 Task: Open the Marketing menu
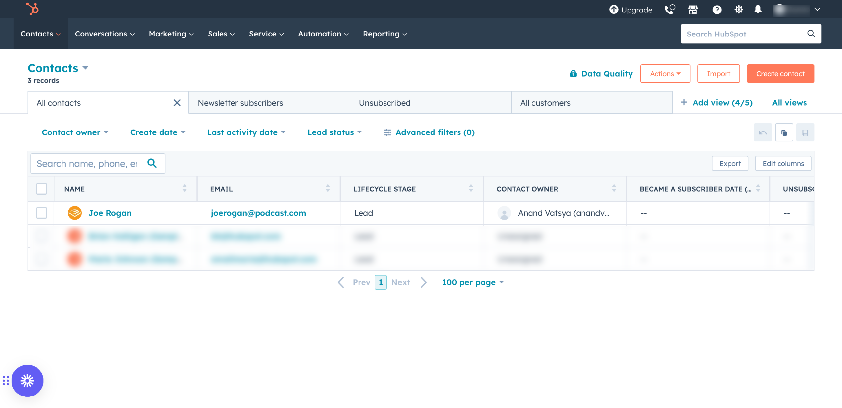click(171, 34)
